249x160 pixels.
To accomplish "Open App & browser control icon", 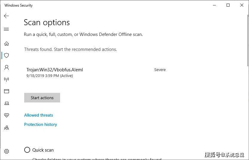I will click(x=7, y=91).
